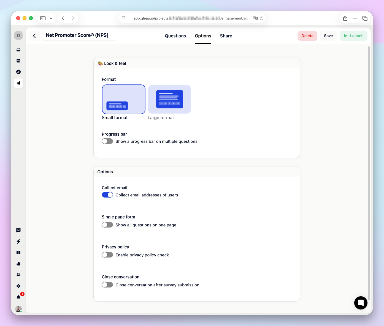The height and width of the screenshot is (326, 384).
Task: Open the Inbox from the sidebar
Action: [x=18, y=50]
